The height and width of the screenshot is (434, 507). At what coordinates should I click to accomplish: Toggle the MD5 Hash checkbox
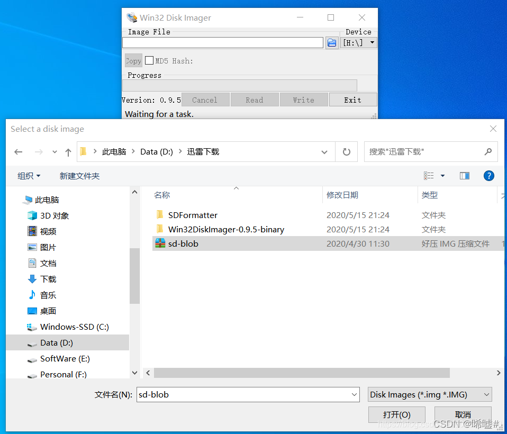pos(149,60)
